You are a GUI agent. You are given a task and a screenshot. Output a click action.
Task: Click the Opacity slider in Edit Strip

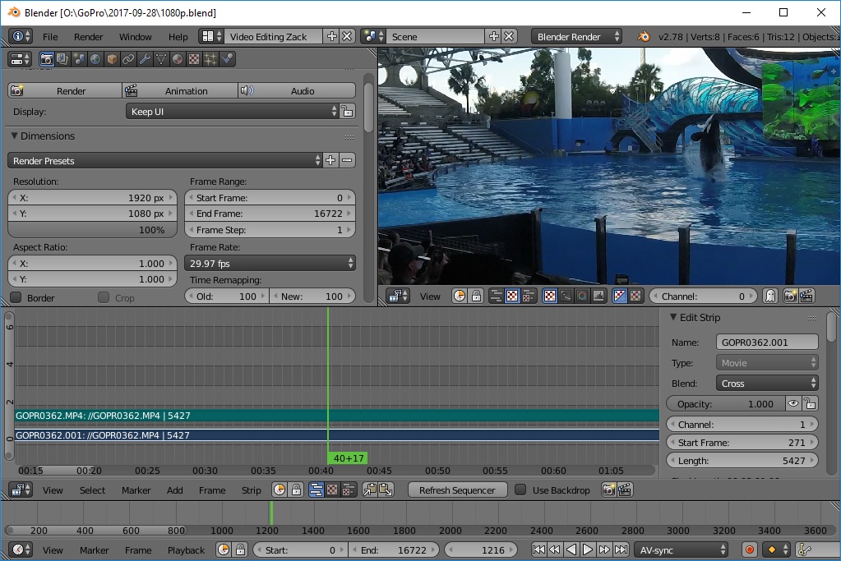[x=723, y=404]
